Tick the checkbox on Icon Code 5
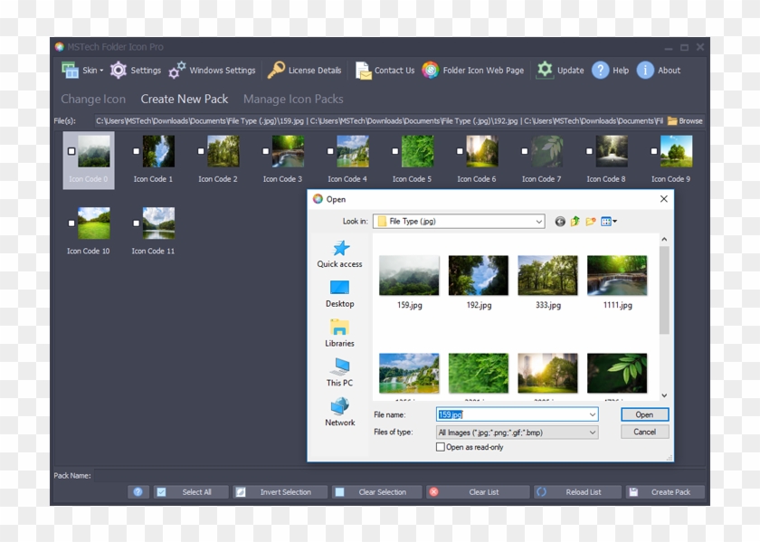 coord(395,150)
